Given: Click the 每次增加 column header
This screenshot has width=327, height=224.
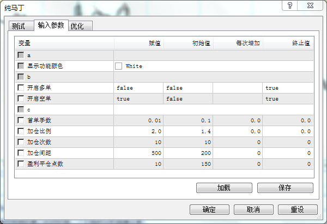Looking at the screenshot, I should (x=238, y=43).
